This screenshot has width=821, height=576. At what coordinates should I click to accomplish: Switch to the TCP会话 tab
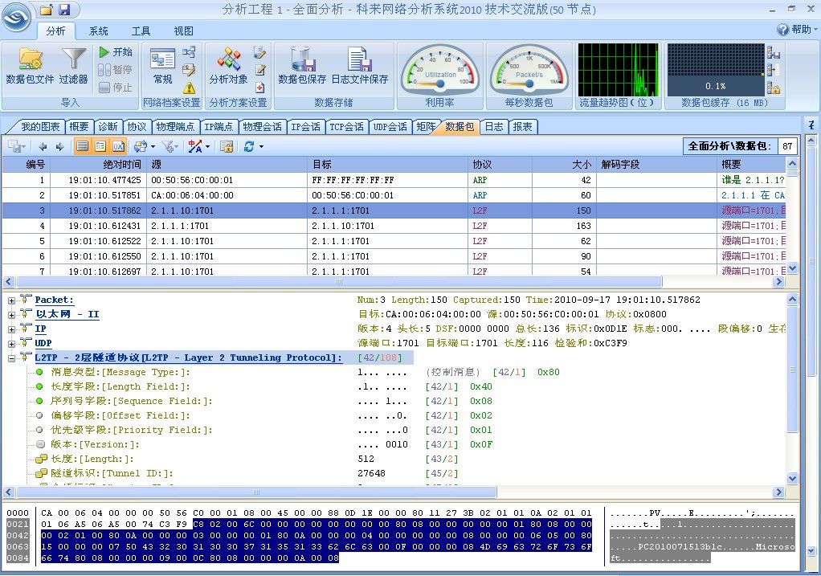click(x=347, y=127)
